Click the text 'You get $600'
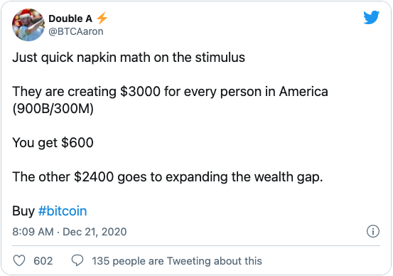The width and height of the screenshot is (393, 276). point(53,142)
